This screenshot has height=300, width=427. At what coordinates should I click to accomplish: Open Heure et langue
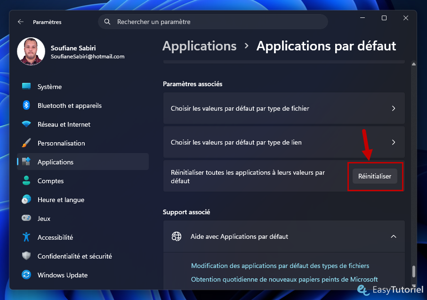(x=83, y=200)
